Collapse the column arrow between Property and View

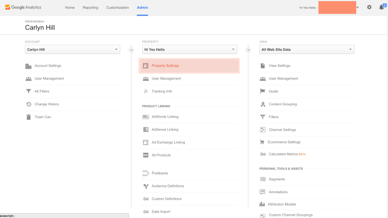(x=248, y=50)
